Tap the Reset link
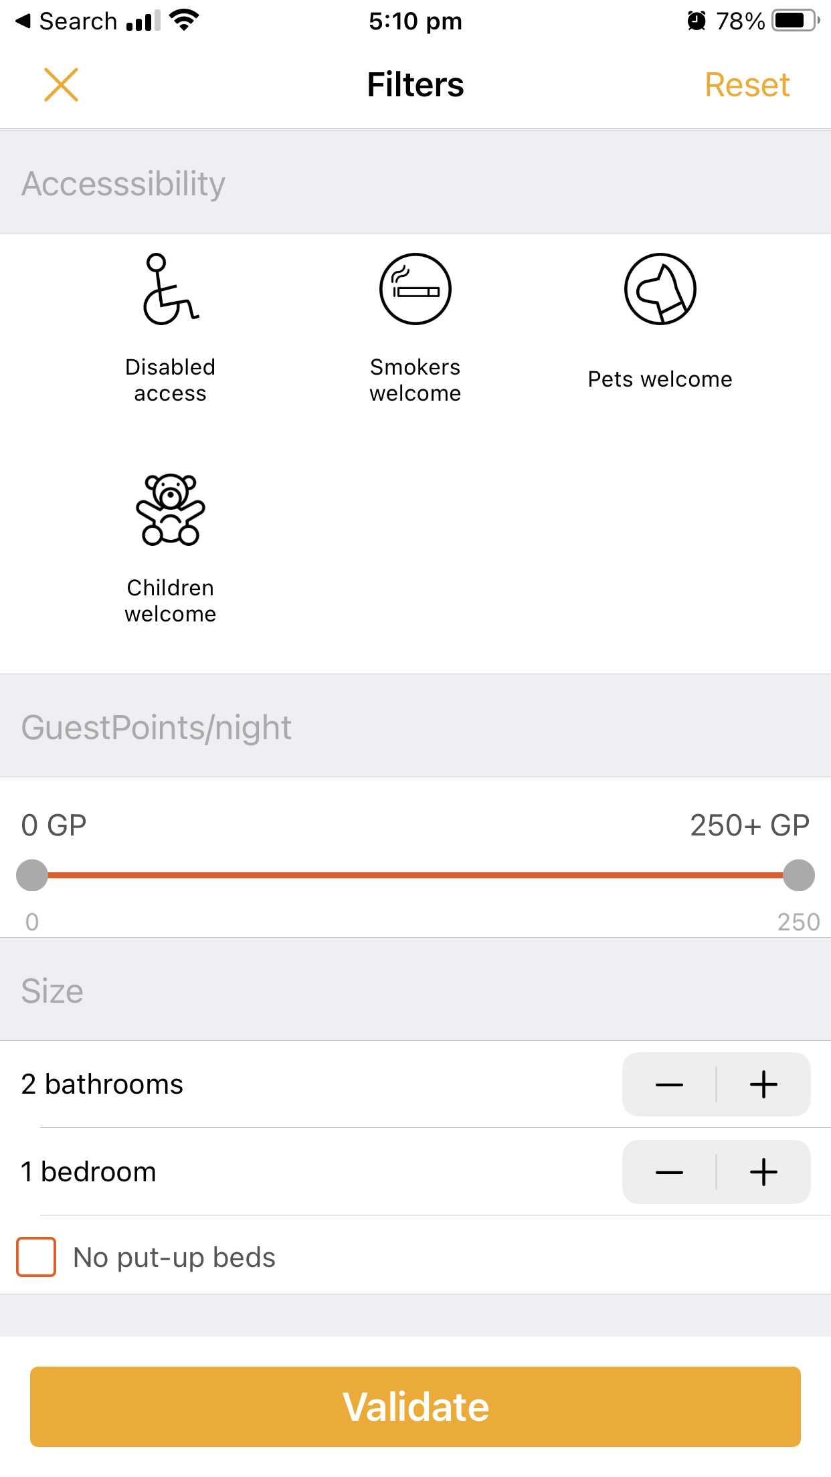Viewport: 831px width, 1477px height. [x=747, y=85]
